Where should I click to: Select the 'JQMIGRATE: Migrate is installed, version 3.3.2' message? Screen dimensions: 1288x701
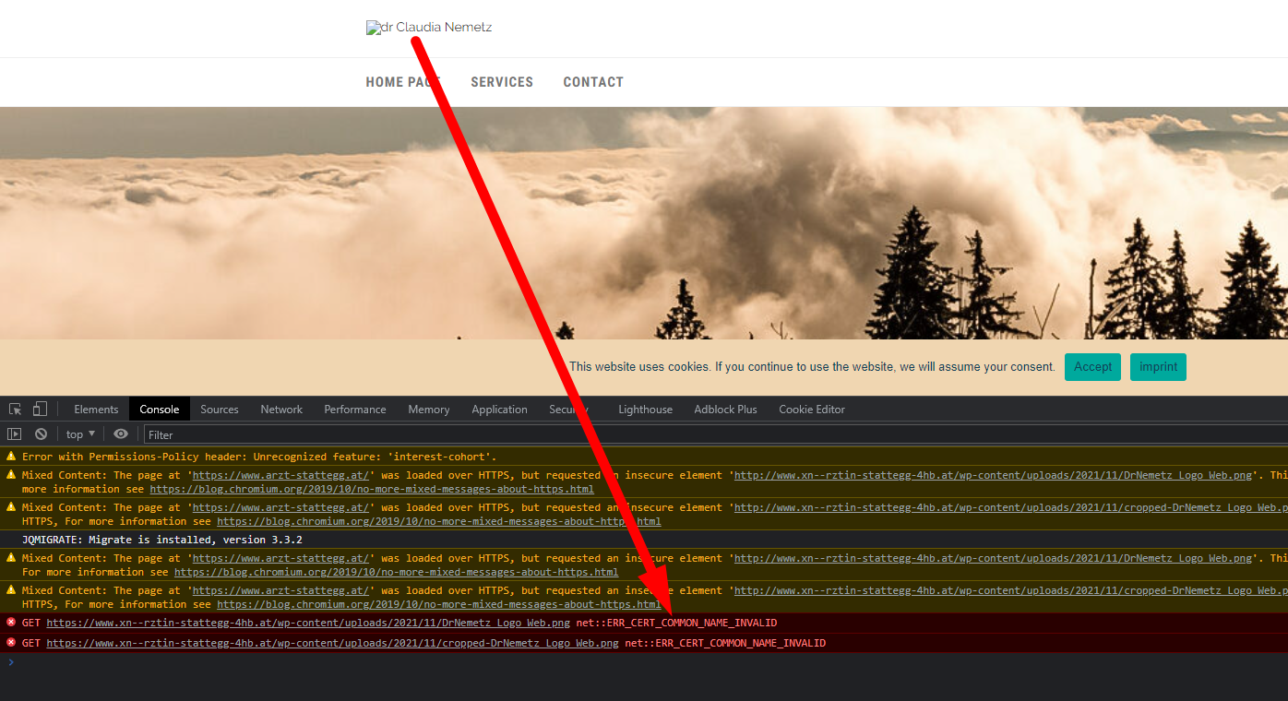[162, 540]
